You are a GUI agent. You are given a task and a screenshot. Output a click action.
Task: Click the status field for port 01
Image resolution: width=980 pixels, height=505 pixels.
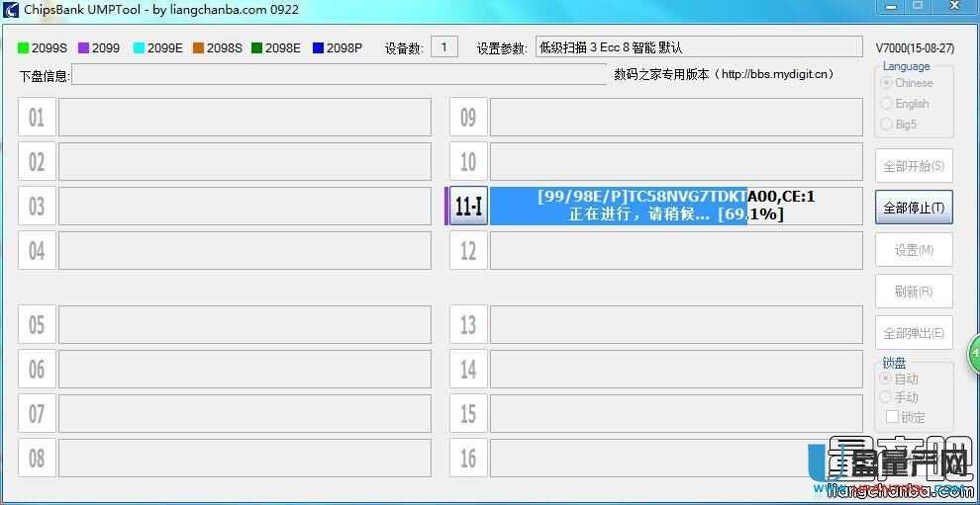click(245, 117)
